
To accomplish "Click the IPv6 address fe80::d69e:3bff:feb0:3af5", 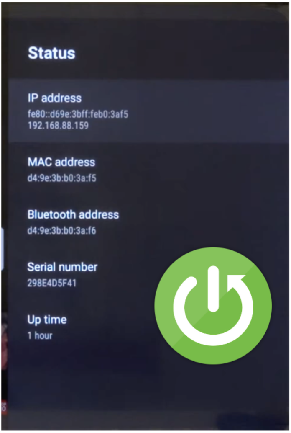I will coord(78,114).
